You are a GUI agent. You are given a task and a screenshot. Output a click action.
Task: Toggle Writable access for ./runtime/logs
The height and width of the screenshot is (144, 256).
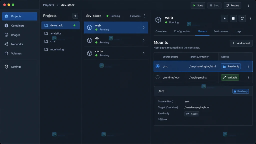pyautogui.click(x=230, y=77)
